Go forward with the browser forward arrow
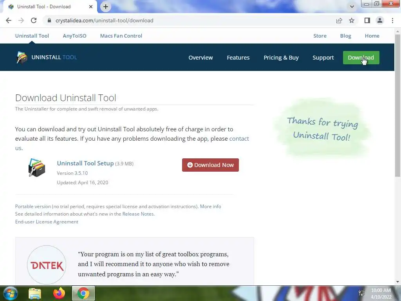The width and height of the screenshot is (401, 301). point(21,20)
